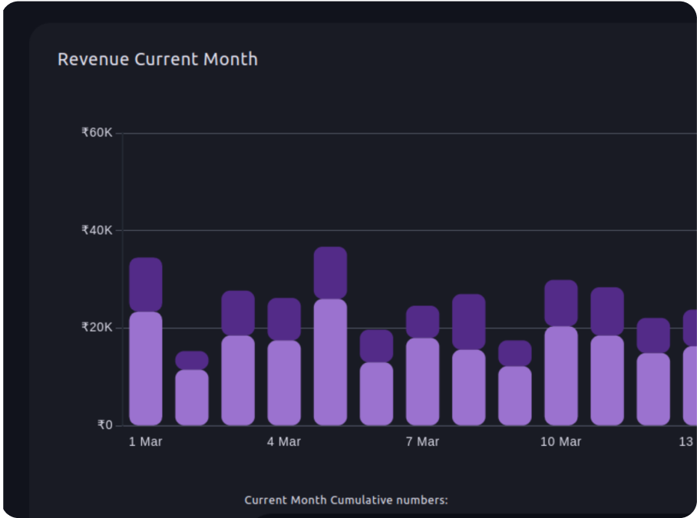The image size is (697, 518).
Task: Select light lower segment of 4 Mar bar
Action: 284,382
